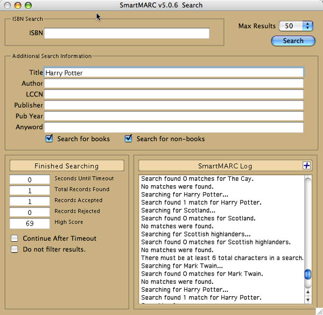
Task: Focus the Publisher input field
Action: pyautogui.click(x=174, y=106)
